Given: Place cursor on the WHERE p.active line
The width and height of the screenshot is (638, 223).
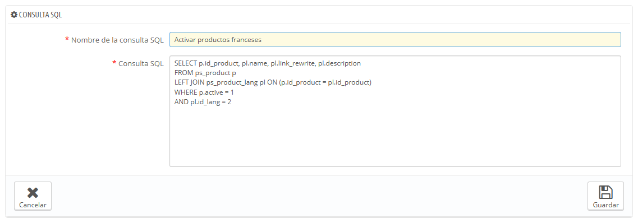Looking at the screenshot, I should [204, 92].
